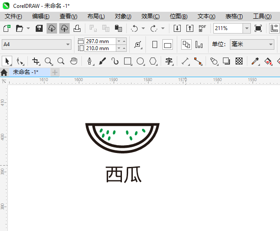
Task: Click the page dimension preset icon
Action: (138, 44)
